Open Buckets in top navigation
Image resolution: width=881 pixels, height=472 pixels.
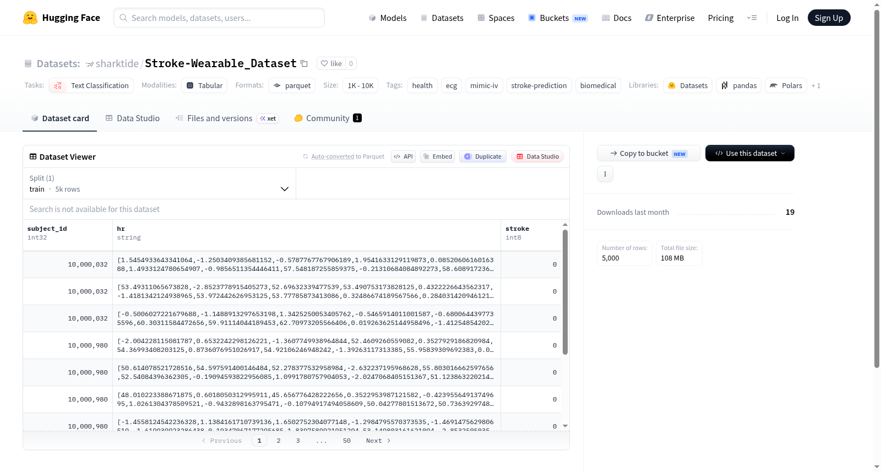point(558,18)
